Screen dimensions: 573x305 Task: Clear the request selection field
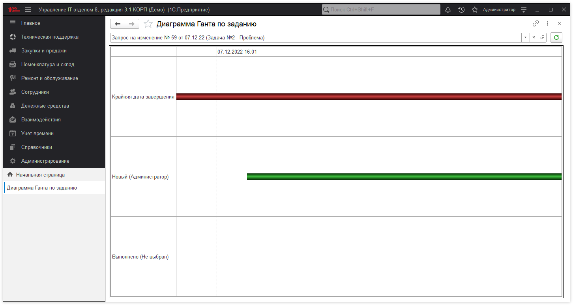534,37
